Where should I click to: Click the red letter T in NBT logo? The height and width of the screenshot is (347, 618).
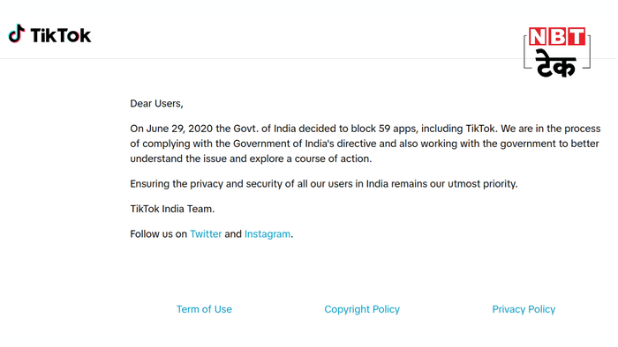pyautogui.click(x=576, y=36)
